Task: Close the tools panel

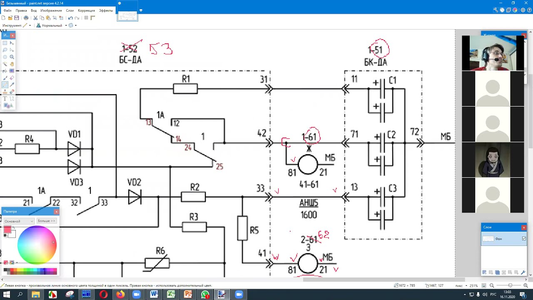Action: pyautogui.click(x=12, y=35)
